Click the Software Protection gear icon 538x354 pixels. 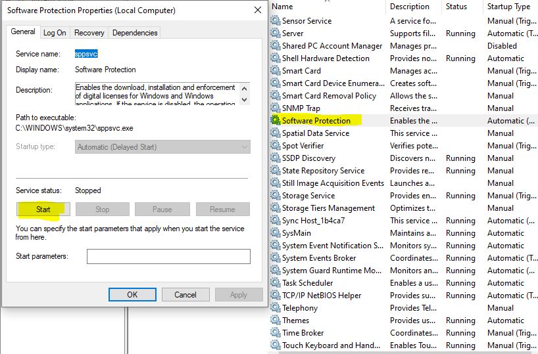[x=276, y=120]
